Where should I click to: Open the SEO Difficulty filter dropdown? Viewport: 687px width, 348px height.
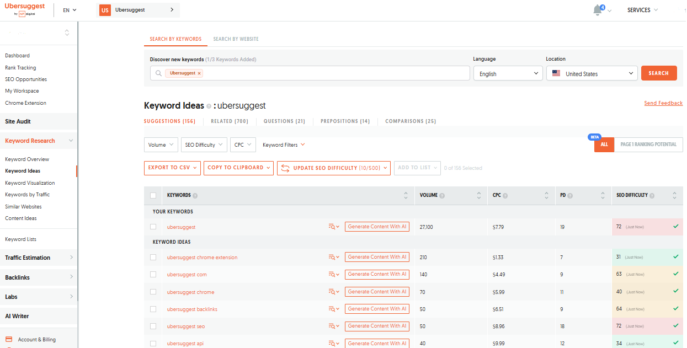(204, 144)
